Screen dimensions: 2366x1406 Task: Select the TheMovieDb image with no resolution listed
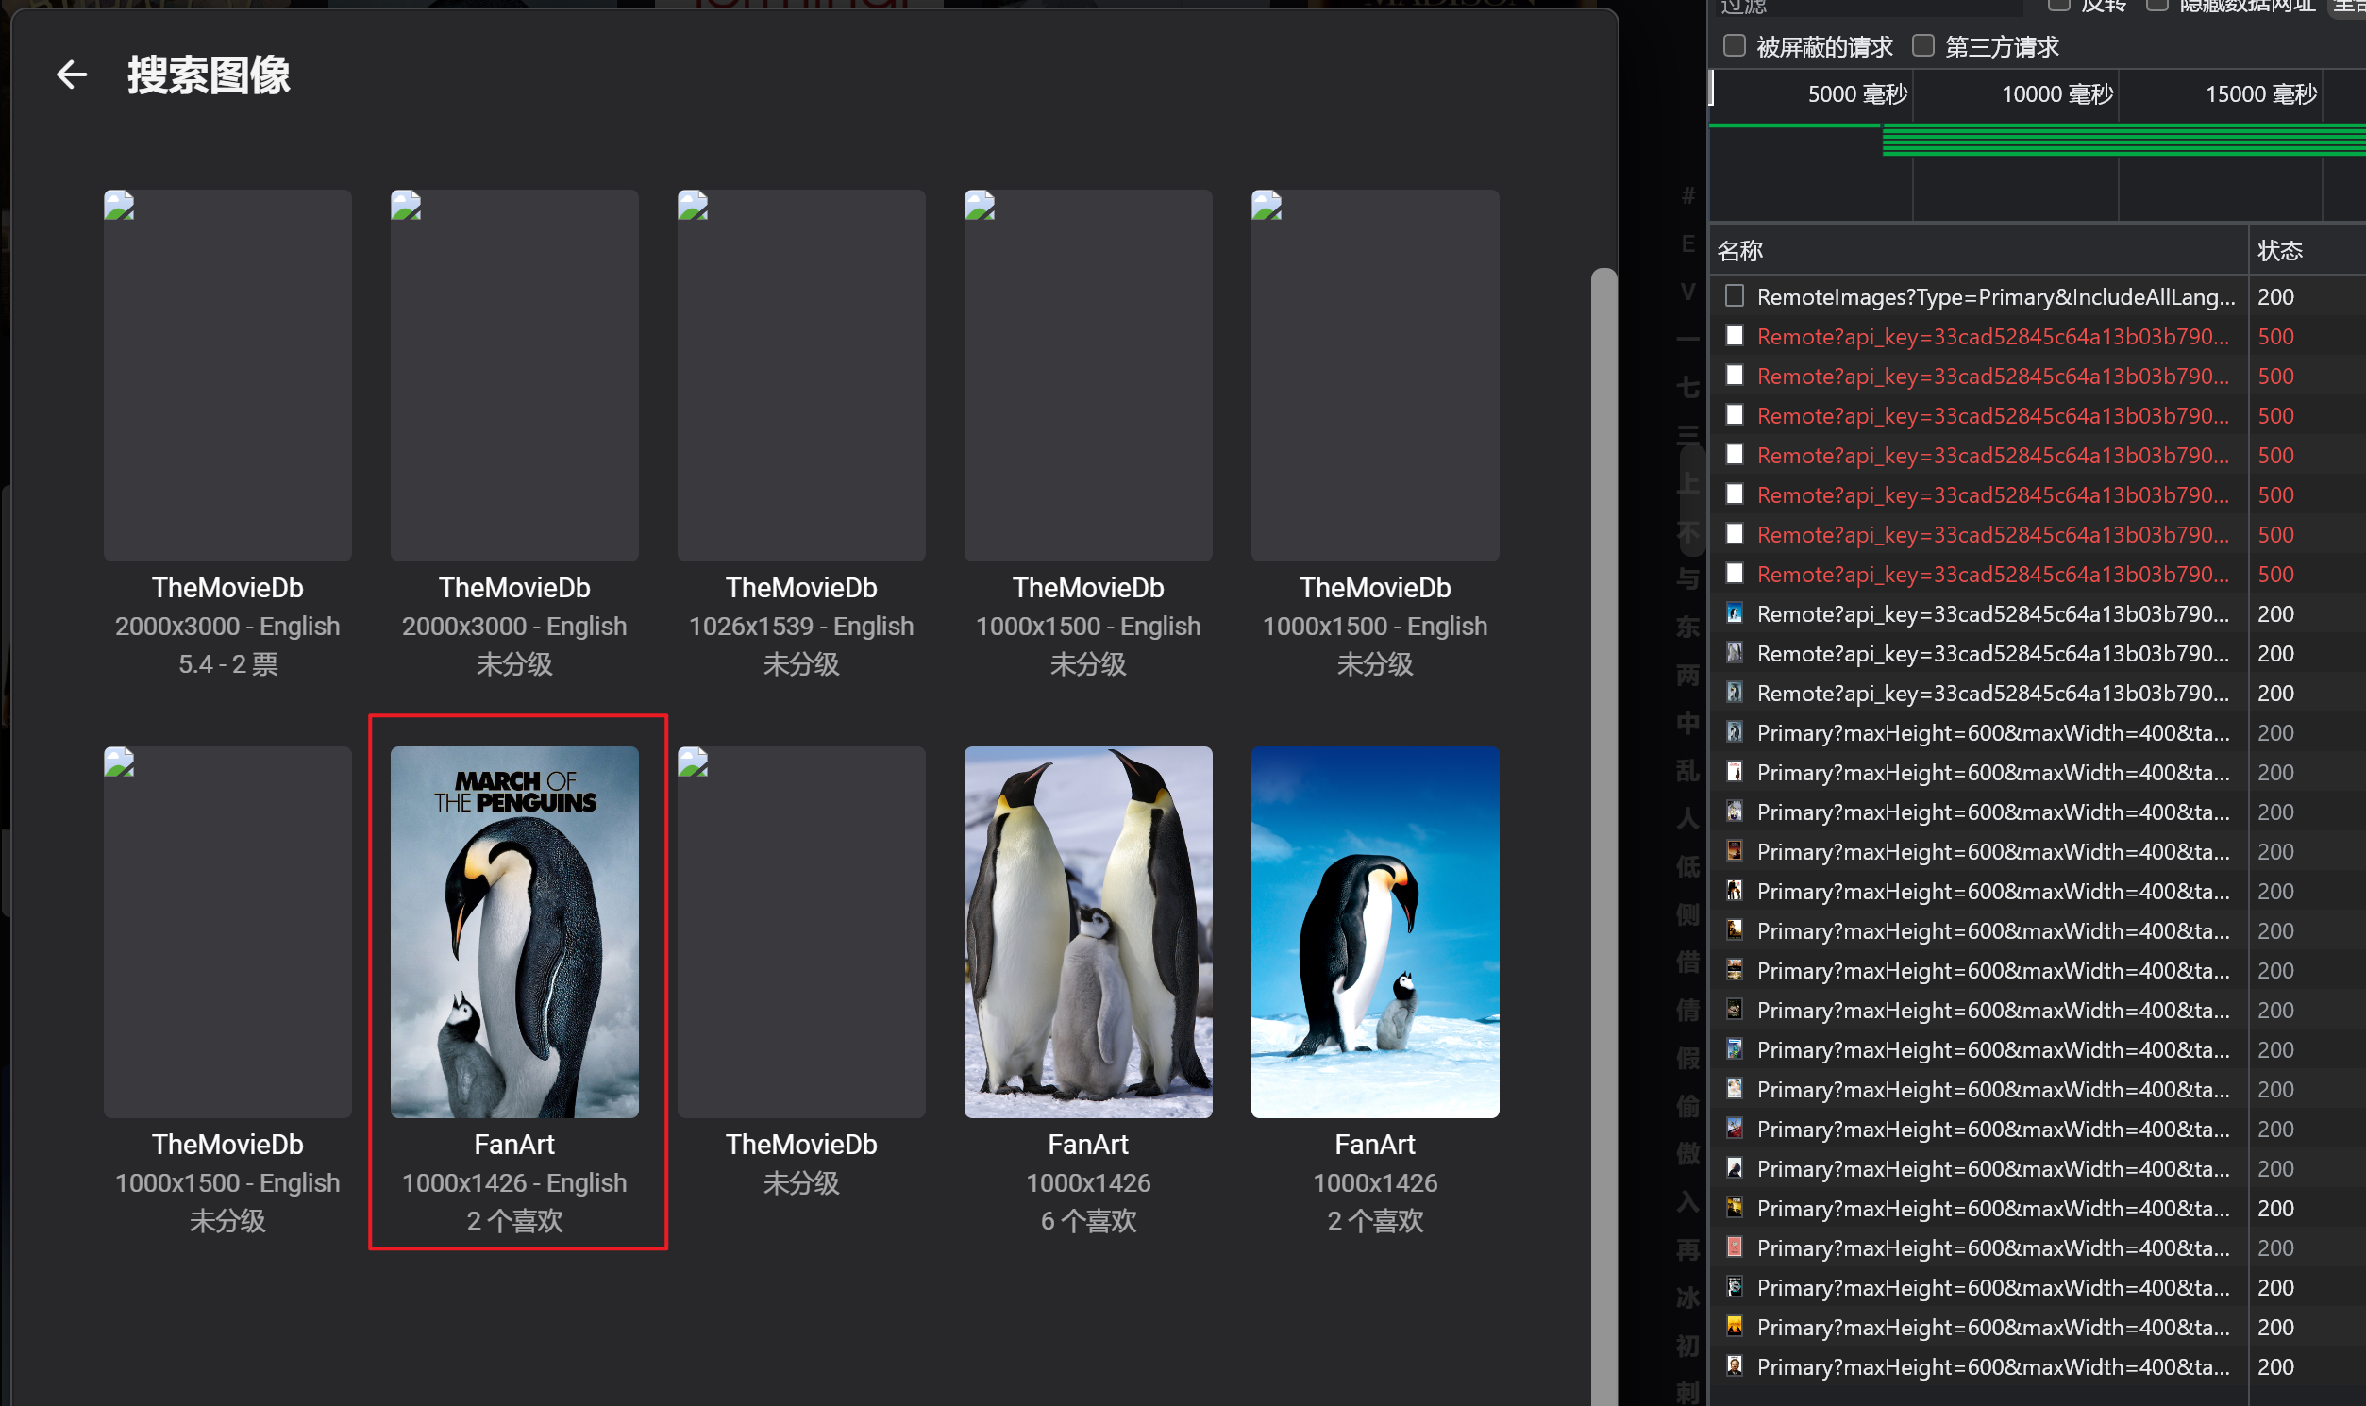click(x=801, y=932)
